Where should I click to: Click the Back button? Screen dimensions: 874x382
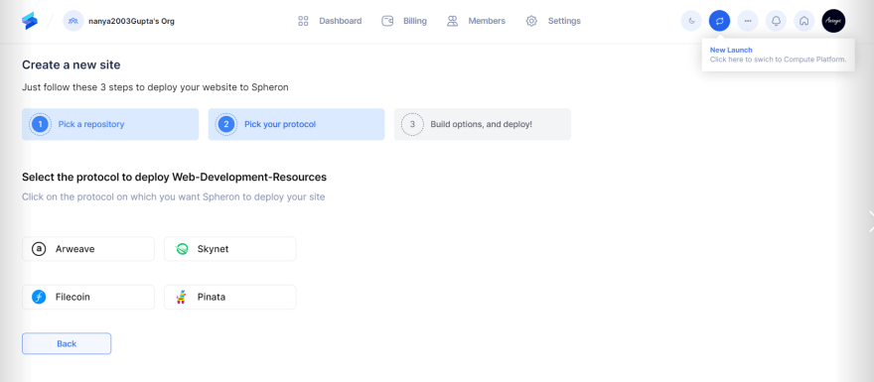(x=67, y=343)
